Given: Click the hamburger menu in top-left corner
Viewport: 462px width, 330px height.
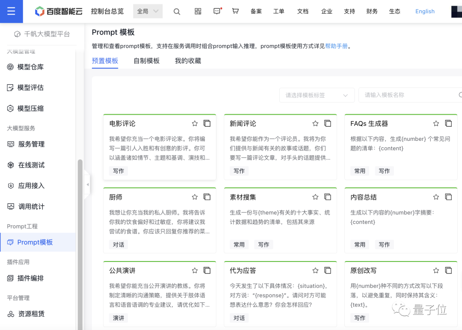Looking at the screenshot, I should coord(11,12).
